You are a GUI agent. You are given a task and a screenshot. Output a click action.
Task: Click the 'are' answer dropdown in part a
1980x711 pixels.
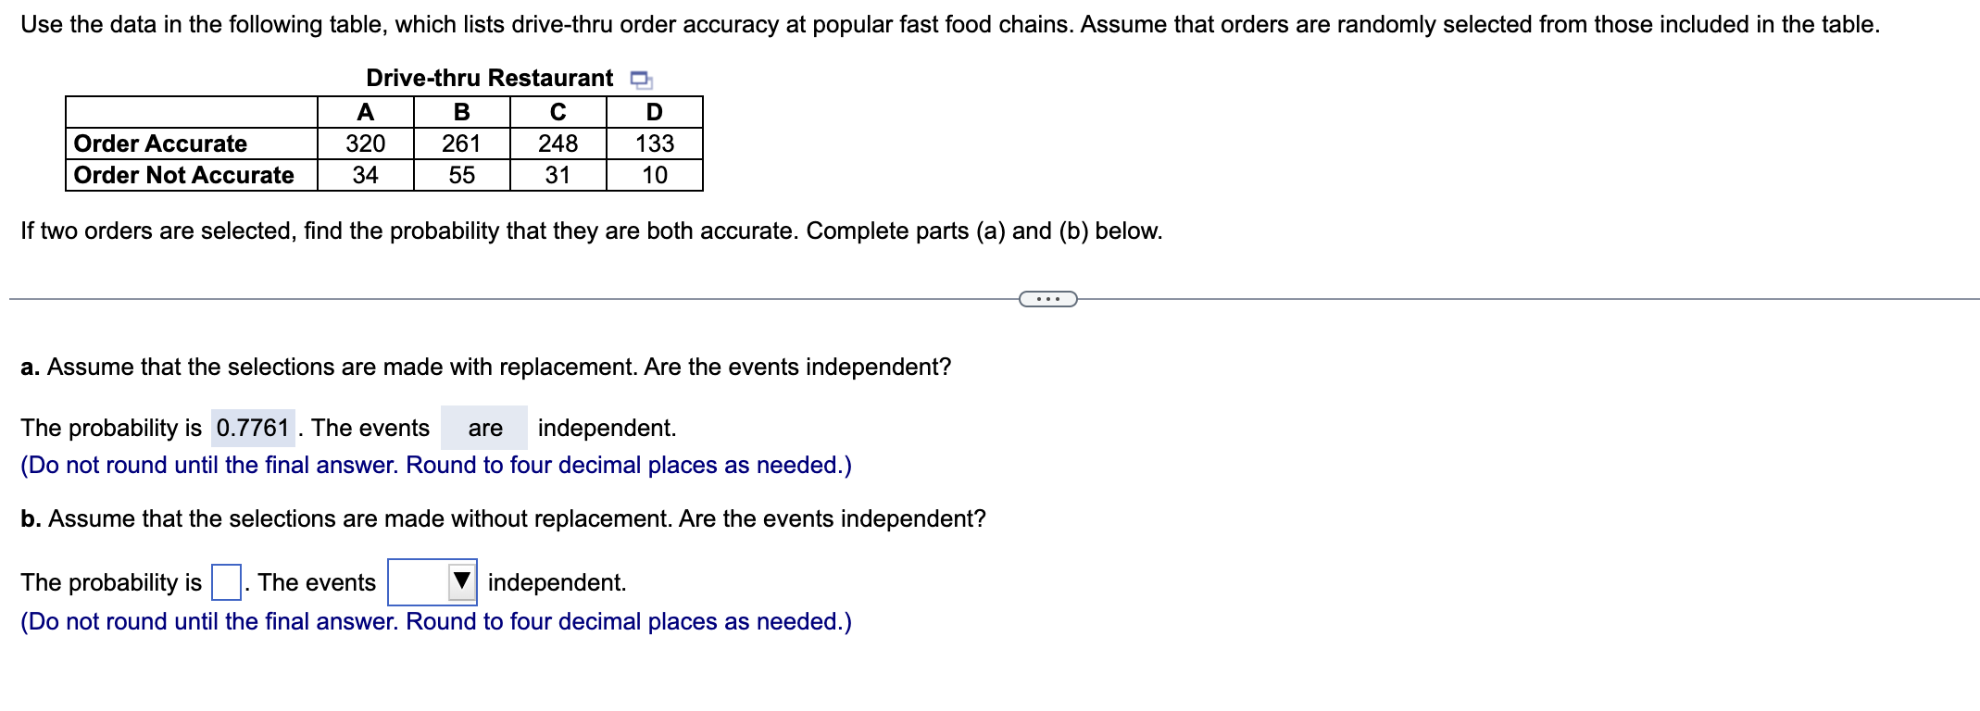tap(484, 428)
